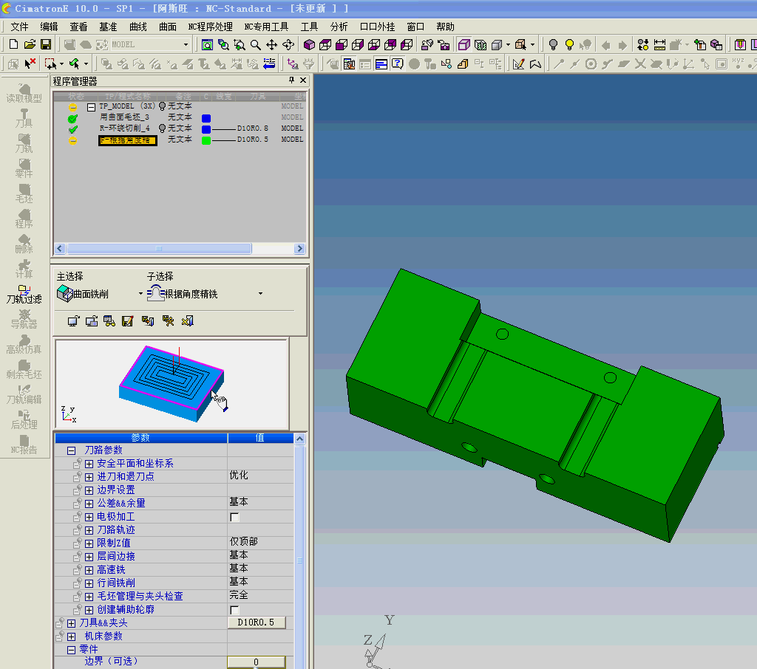Expand the 机床参数 group
This screenshot has width=757, height=669.
71,637
